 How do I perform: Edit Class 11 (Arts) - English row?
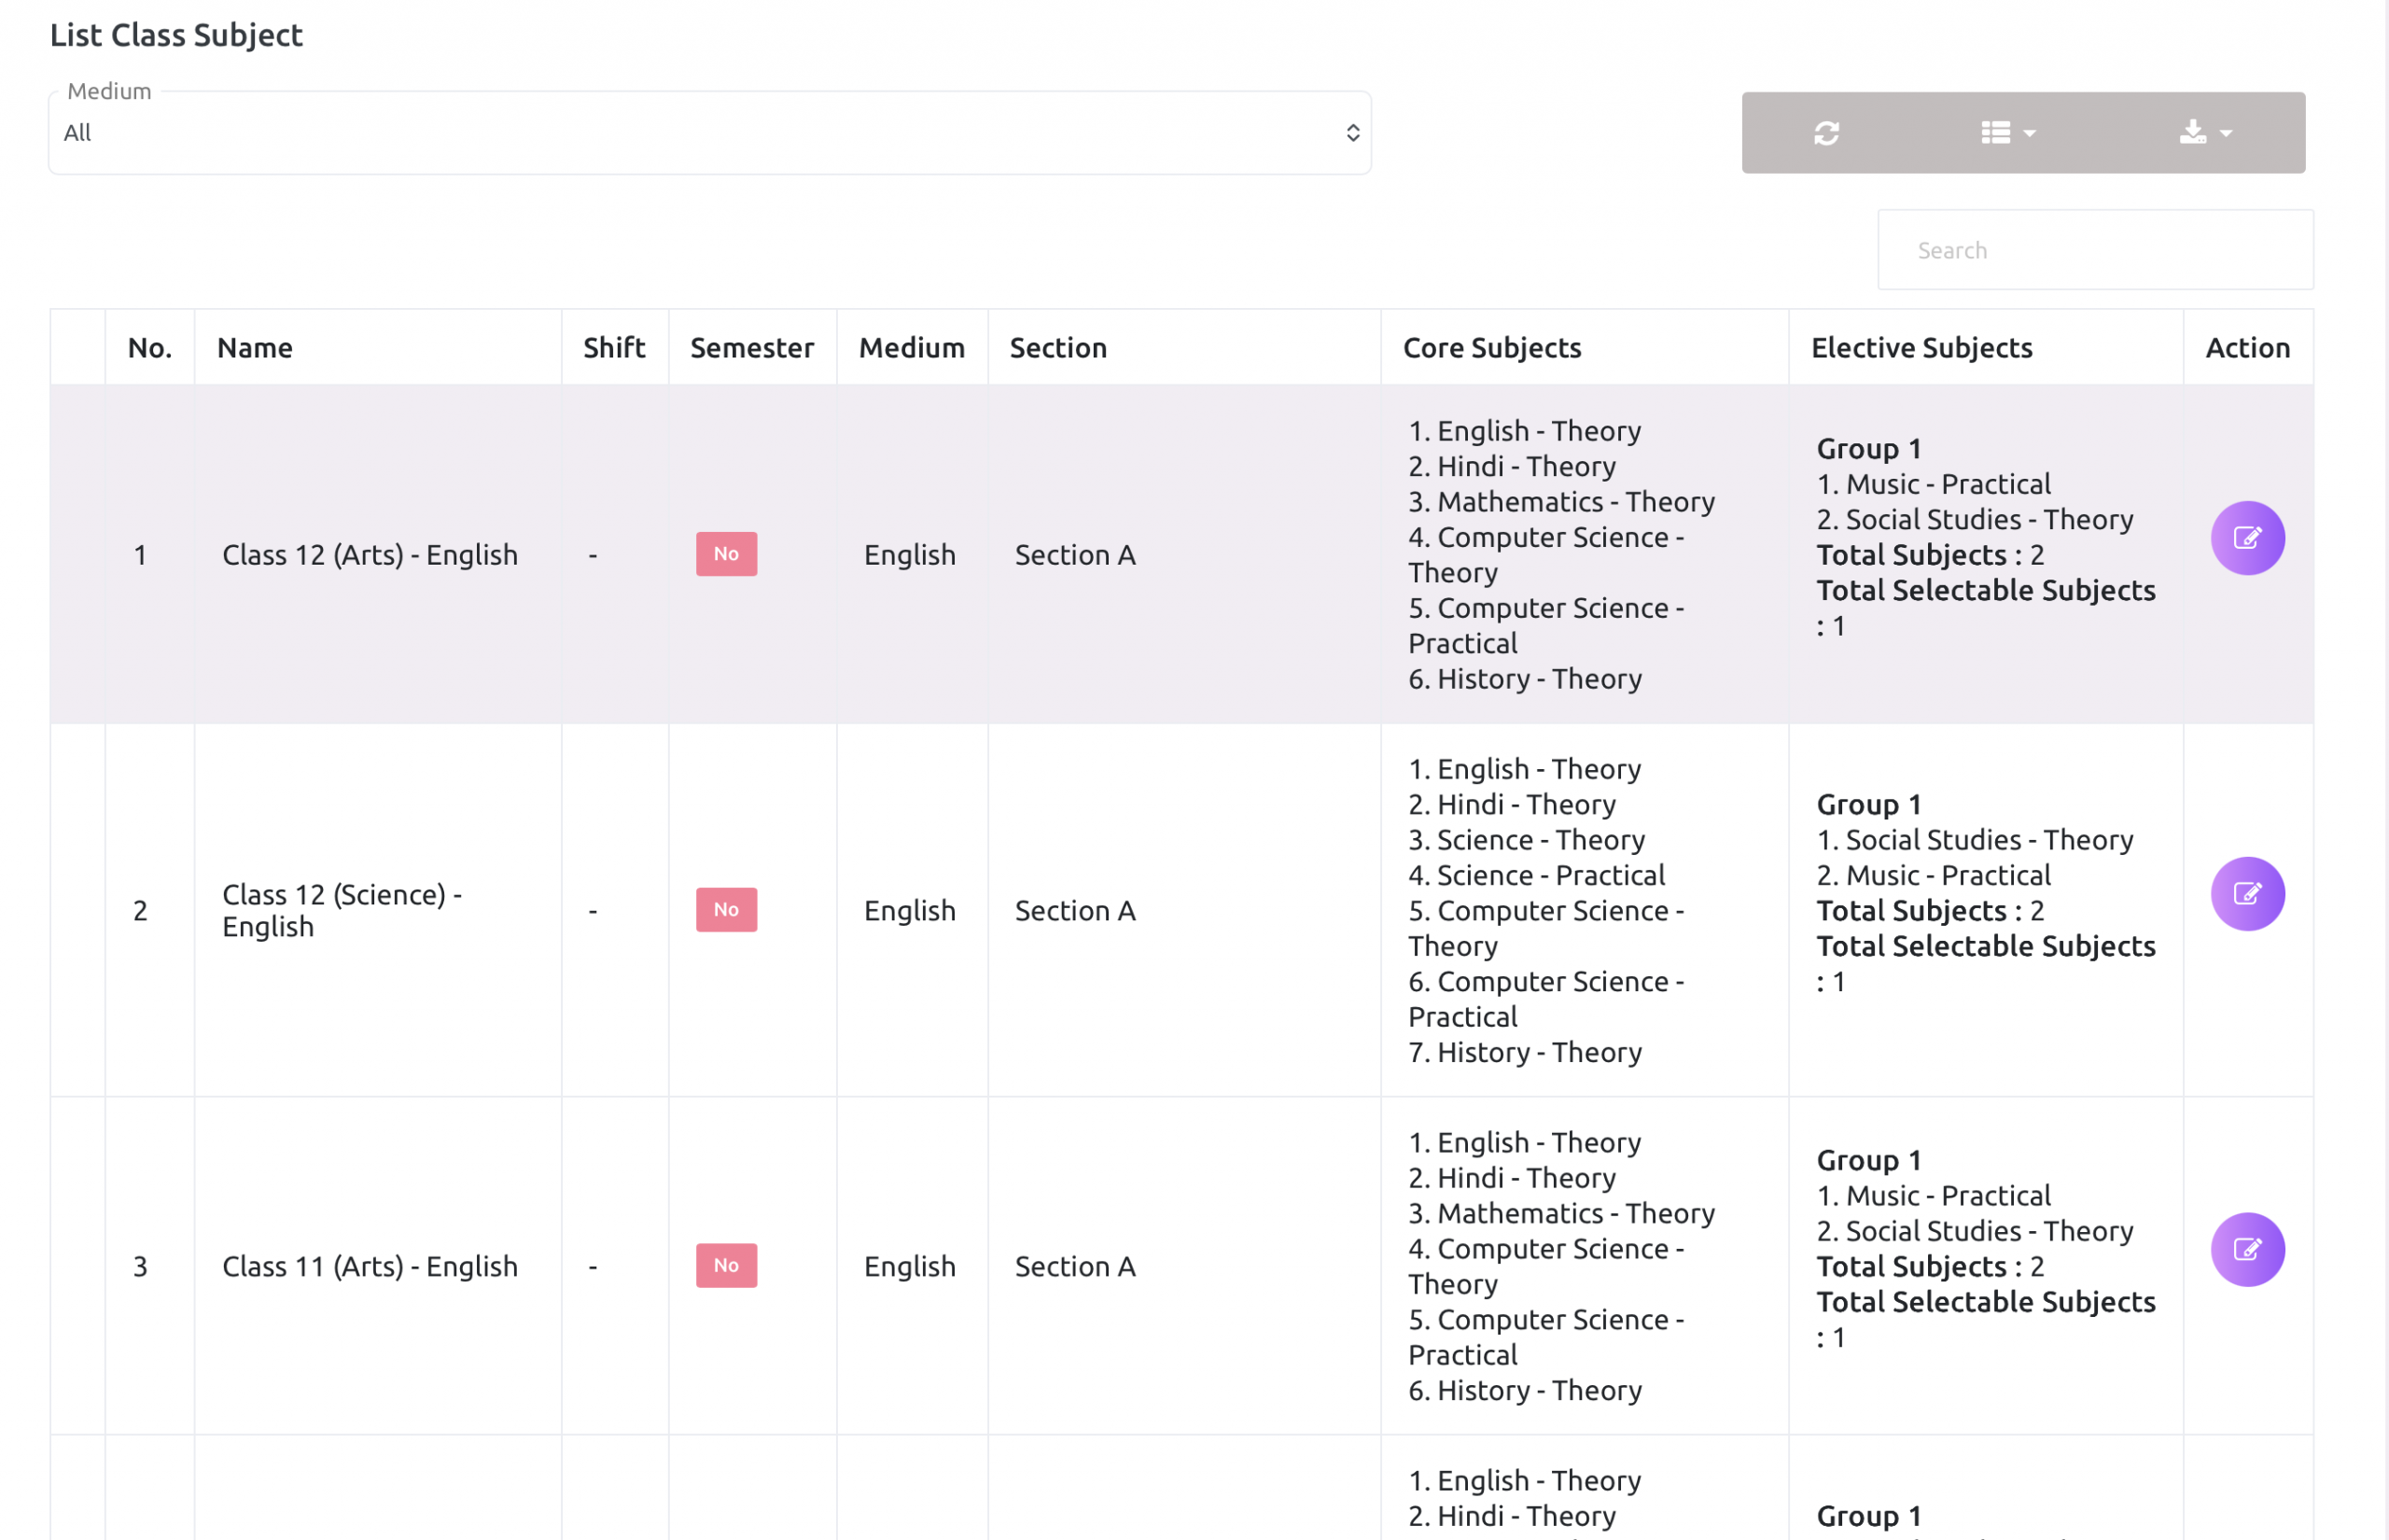point(2246,1250)
